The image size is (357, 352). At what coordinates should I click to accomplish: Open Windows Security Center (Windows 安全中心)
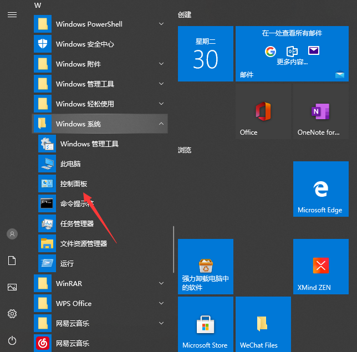[84, 44]
